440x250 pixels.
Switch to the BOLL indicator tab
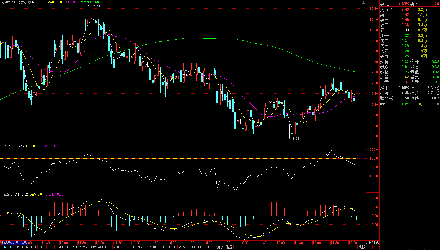(x=192, y=247)
